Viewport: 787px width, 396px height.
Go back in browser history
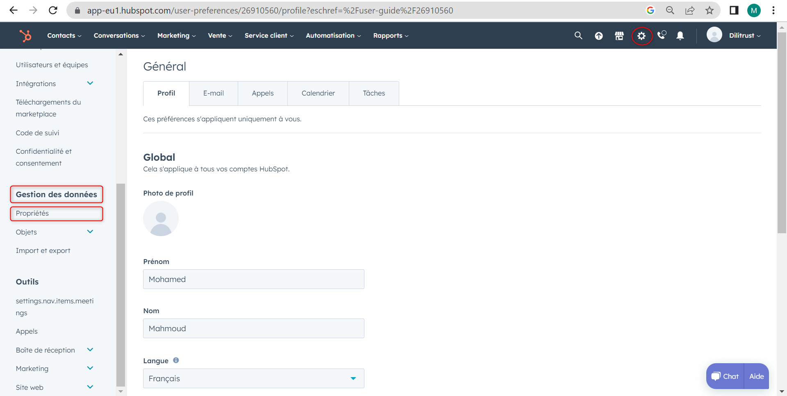coord(14,10)
